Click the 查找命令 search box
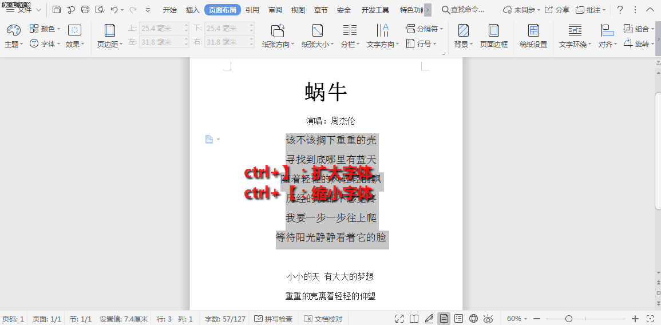The height and width of the screenshot is (325, 661). [x=464, y=10]
